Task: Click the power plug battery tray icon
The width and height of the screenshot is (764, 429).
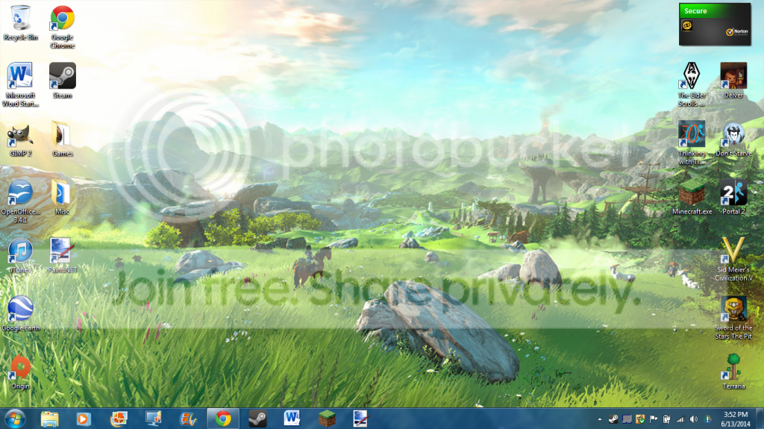Action: [666, 419]
